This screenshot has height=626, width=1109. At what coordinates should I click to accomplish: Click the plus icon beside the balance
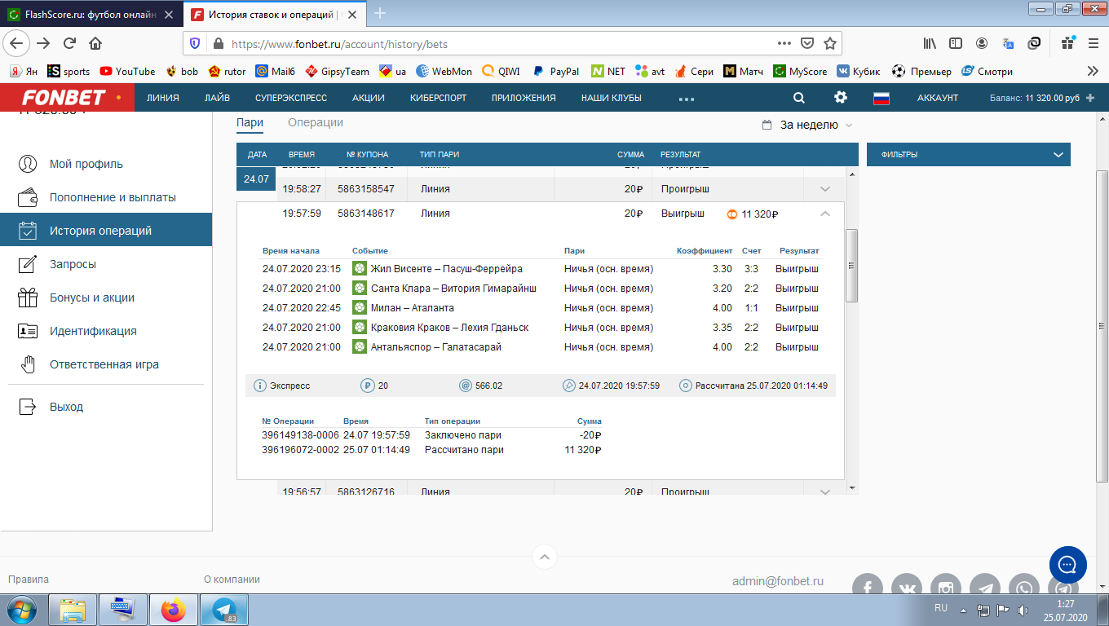click(1090, 98)
